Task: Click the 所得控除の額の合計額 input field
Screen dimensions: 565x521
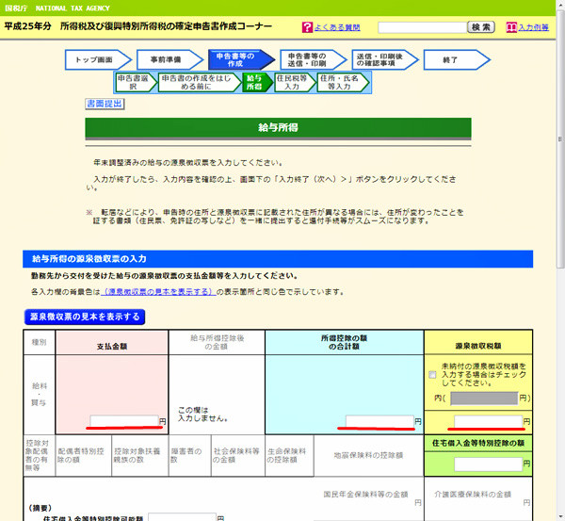Action: pos(379,421)
